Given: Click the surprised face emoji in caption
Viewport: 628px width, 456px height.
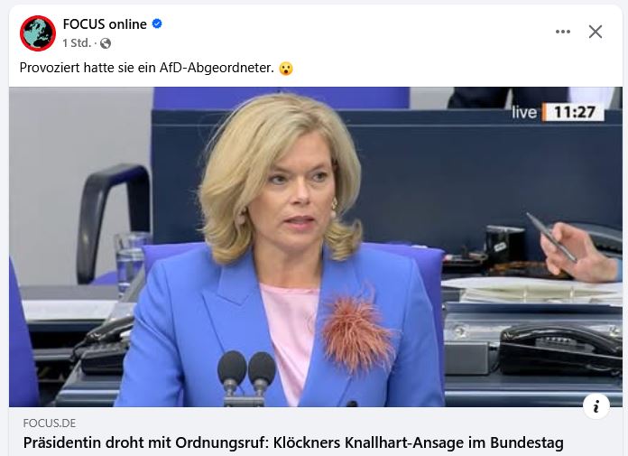Looking at the screenshot, I should point(286,69).
